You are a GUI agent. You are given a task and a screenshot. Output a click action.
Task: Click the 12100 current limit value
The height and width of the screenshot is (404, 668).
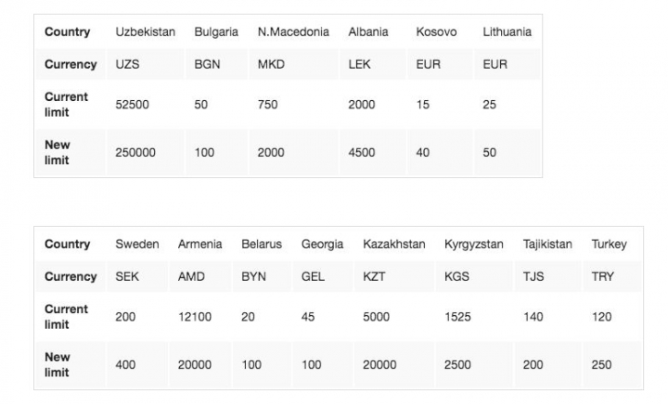point(195,317)
